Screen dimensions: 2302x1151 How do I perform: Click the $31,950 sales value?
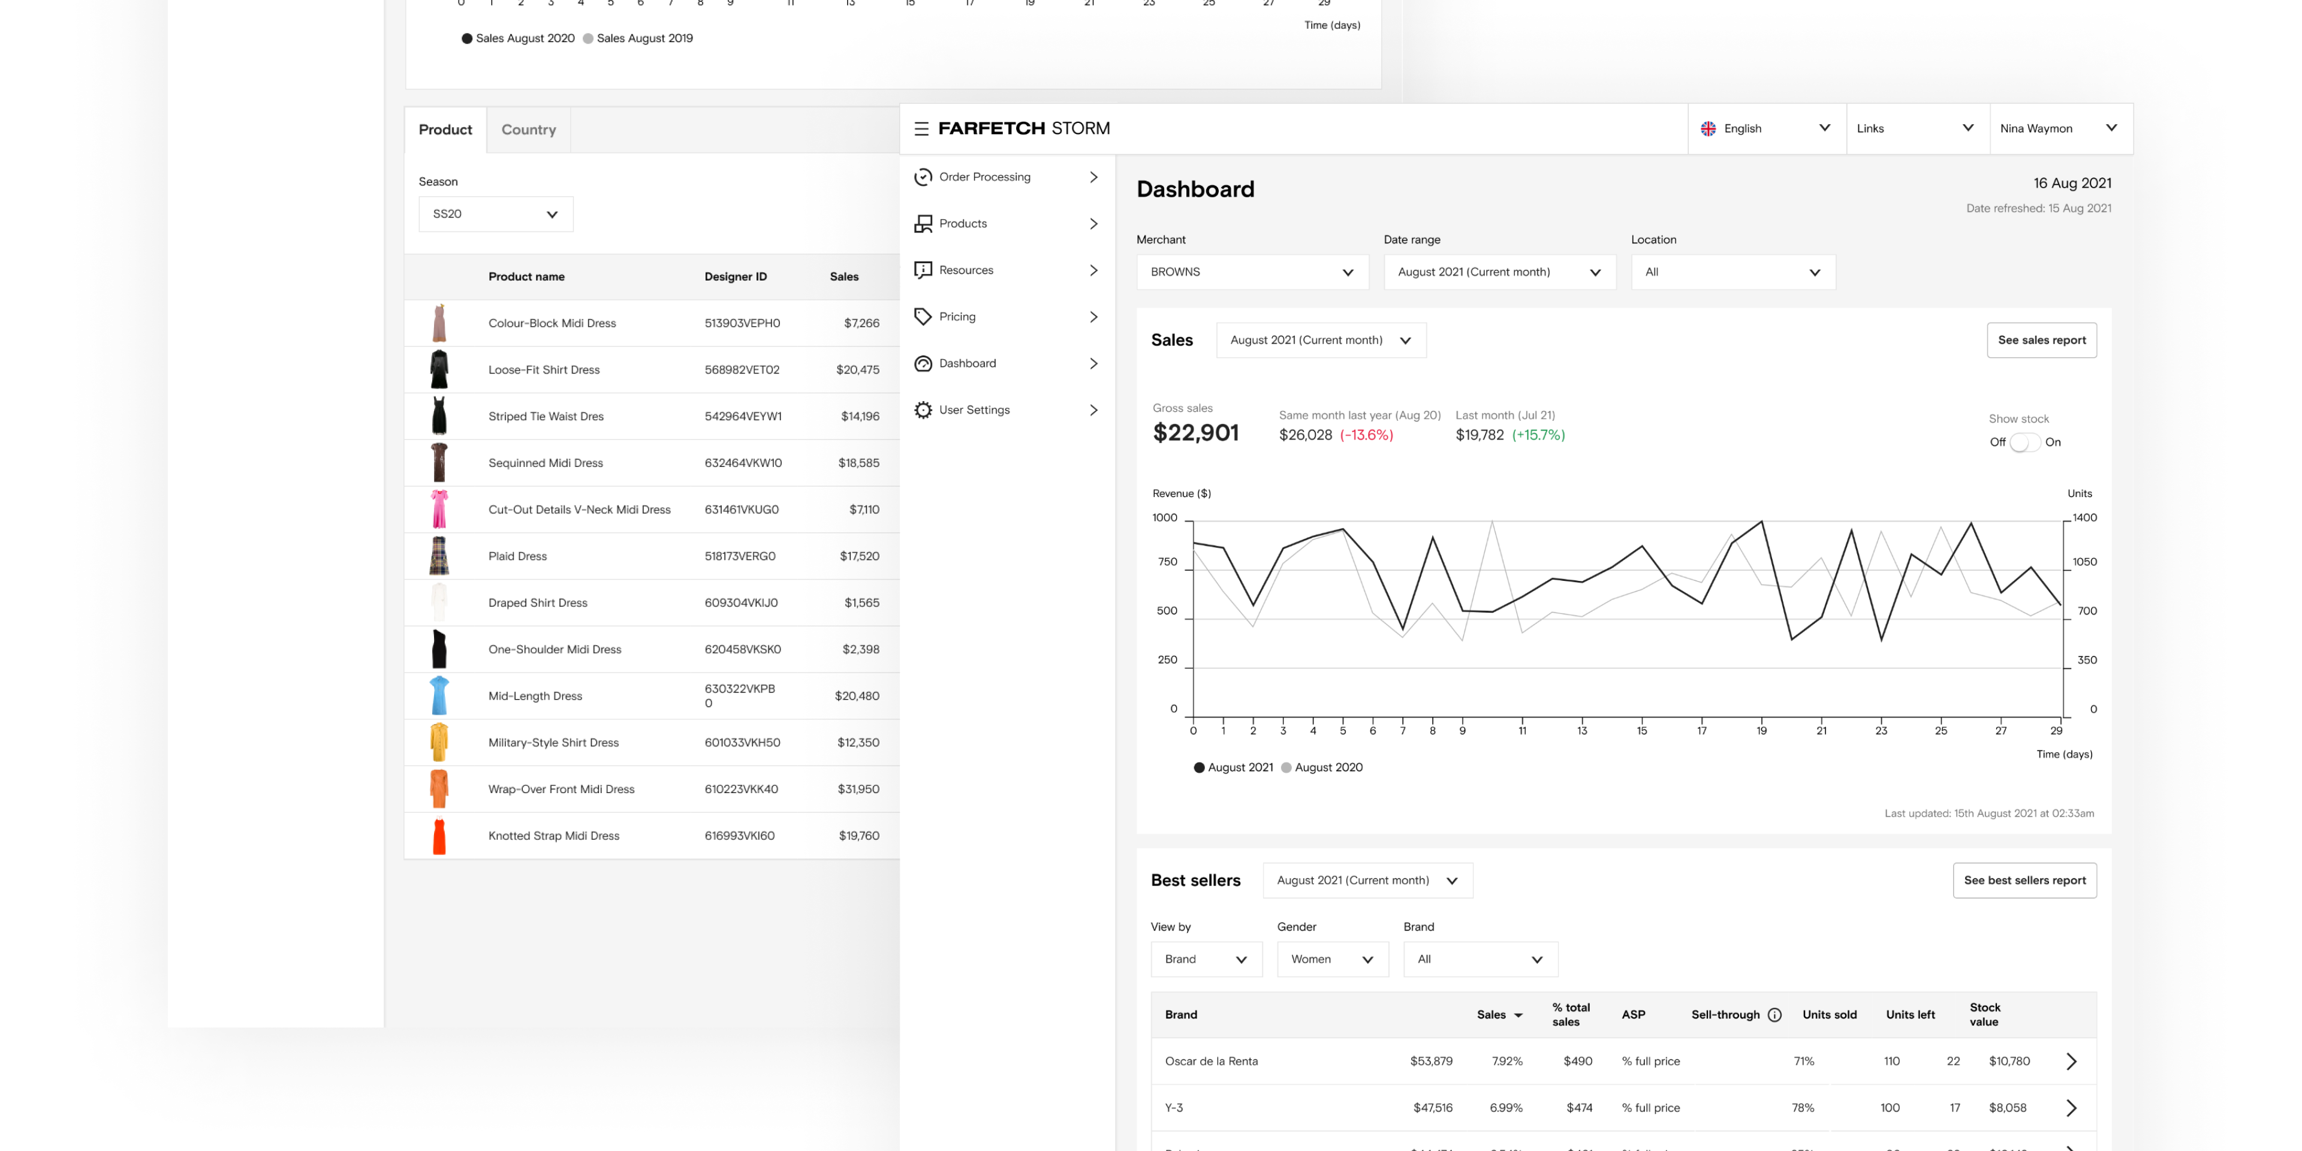click(x=858, y=789)
